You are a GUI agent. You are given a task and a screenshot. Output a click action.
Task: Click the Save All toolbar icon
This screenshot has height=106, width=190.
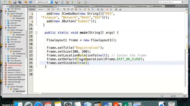(x=20, y=2)
